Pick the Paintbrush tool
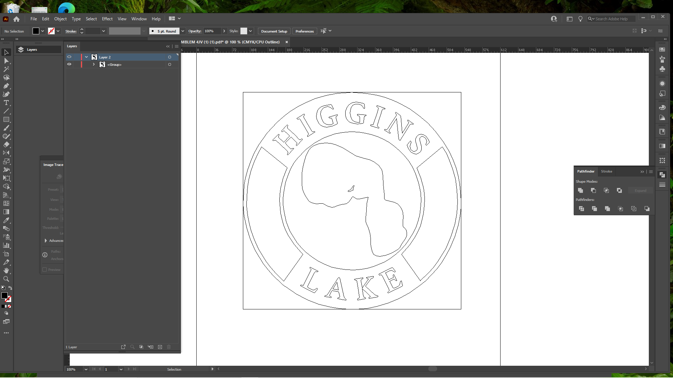673x378 pixels. click(6, 128)
